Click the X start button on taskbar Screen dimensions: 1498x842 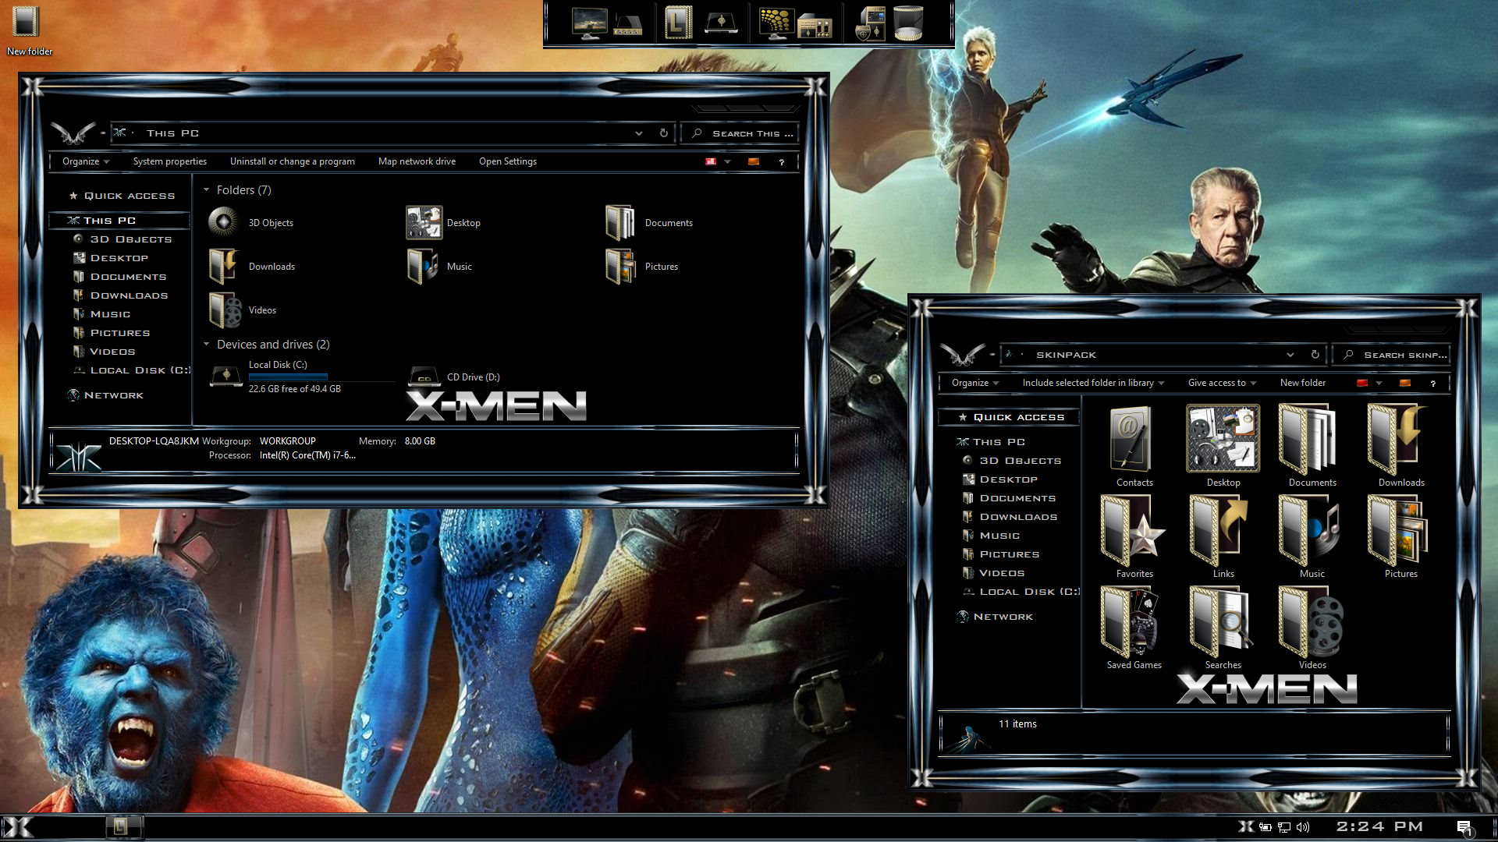17,827
